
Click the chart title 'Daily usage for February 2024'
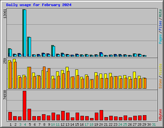click(39, 5)
